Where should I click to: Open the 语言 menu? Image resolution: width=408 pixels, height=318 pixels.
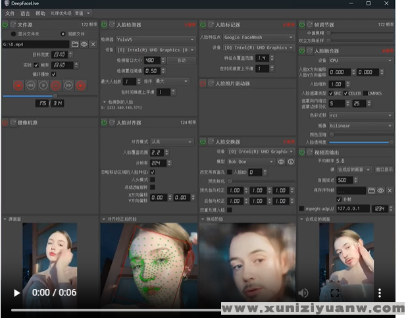click(x=25, y=13)
